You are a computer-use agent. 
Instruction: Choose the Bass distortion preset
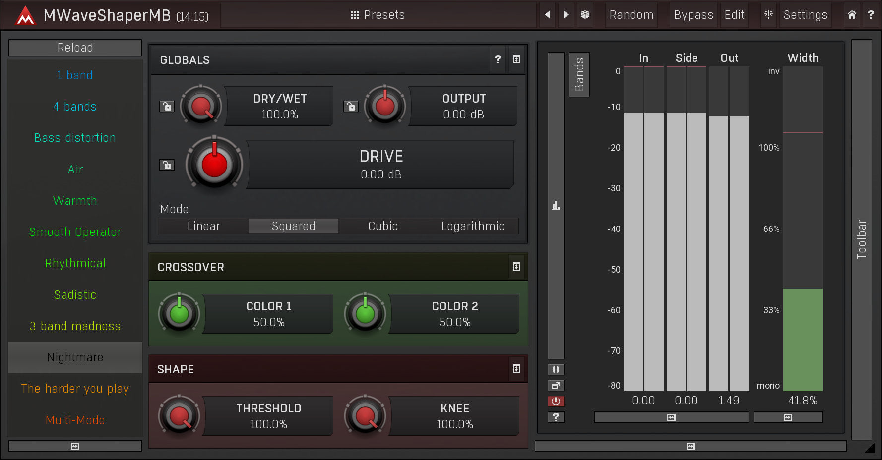tap(75, 138)
